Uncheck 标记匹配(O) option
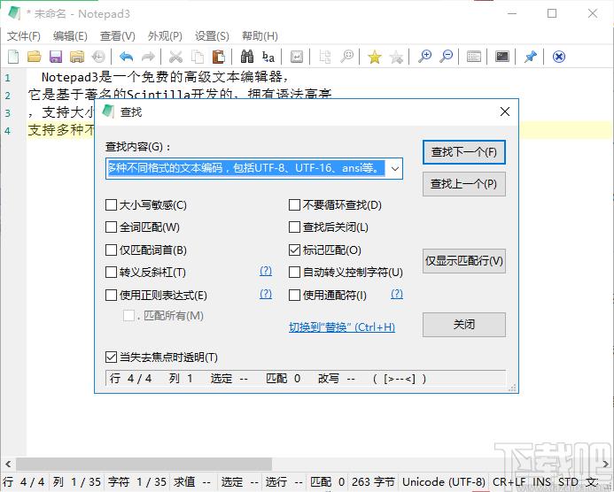Viewport: 614px width, 492px height. pos(294,250)
